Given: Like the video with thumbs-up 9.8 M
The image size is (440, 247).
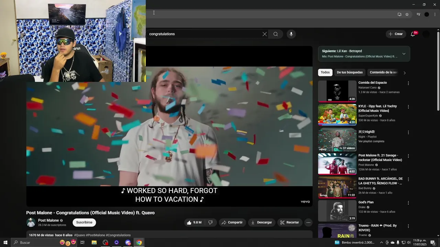Looking at the screenshot, I should tap(194, 223).
